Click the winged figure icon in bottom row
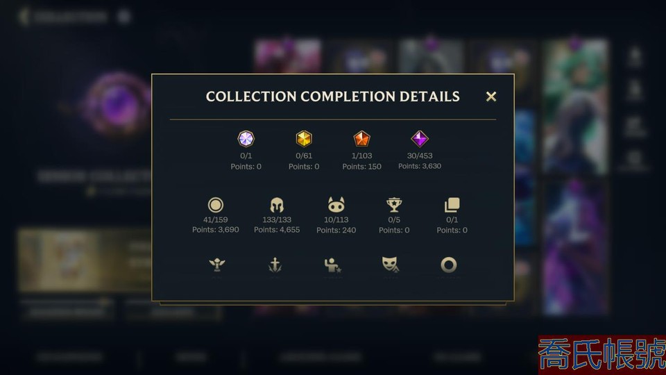This screenshot has width=666, height=375. tap(217, 265)
